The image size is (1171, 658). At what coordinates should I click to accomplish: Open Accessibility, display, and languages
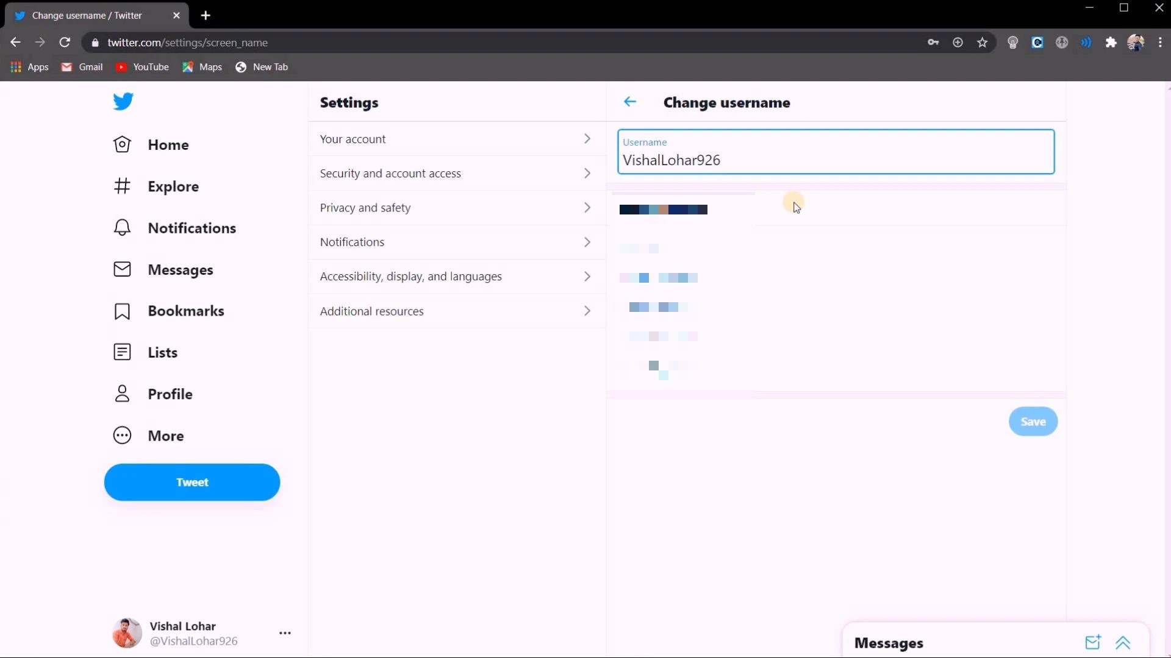(x=456, y=277)
